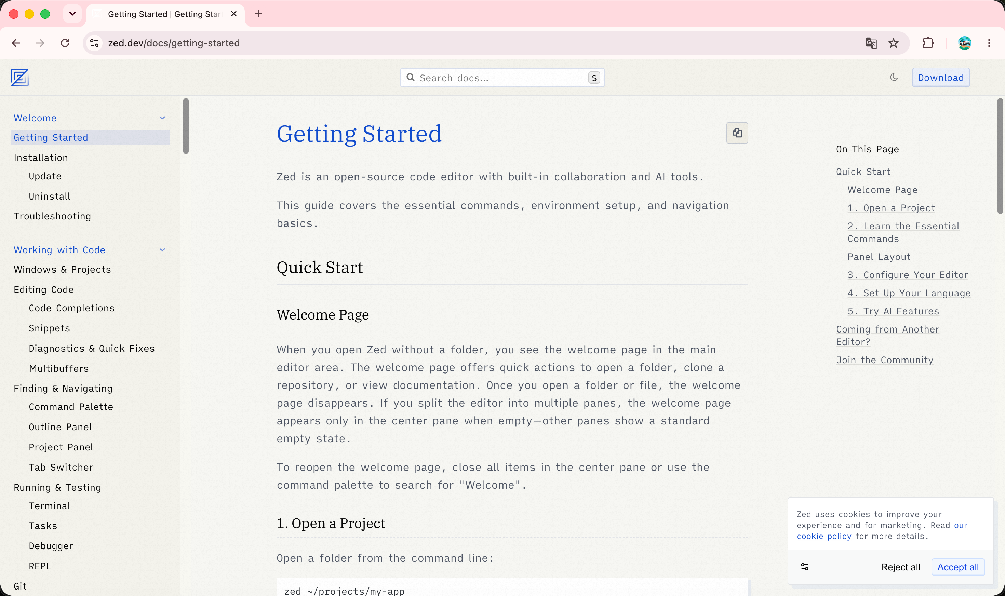Open Command Palette sidebar item
Screen dimensions: 1005x596
(71, 407)
